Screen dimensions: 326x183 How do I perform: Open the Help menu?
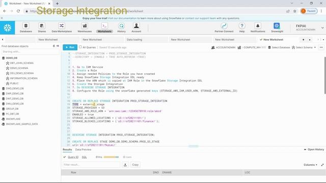pyautogui.click(x=242, y=28)
